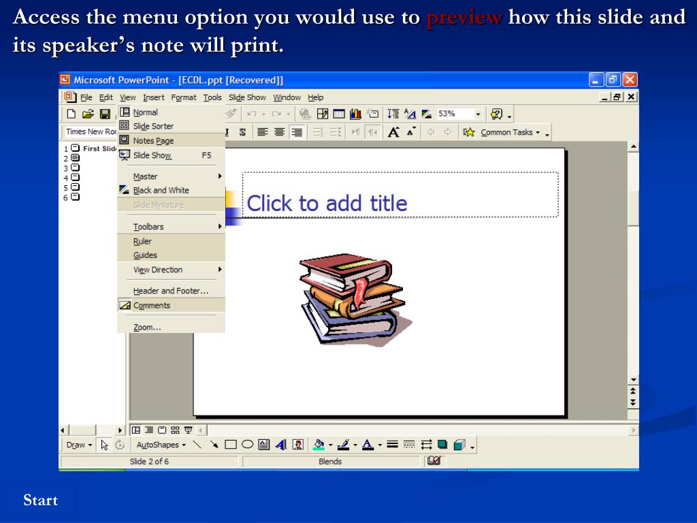Select the Rectangle drawing tool

point(231,444)
